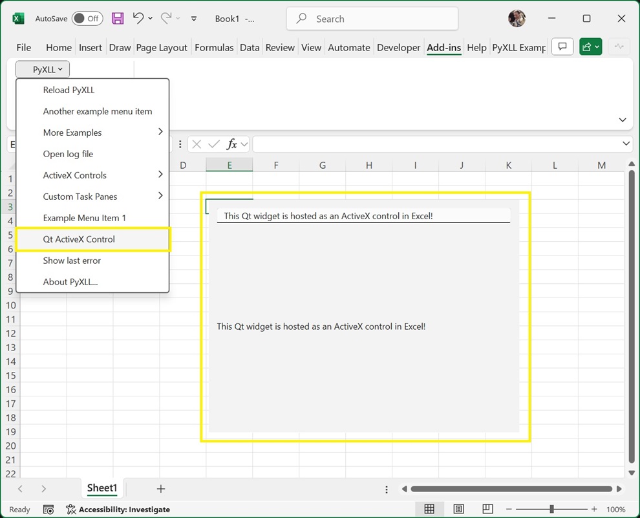Screen dimensions: 640x518
Task: Open the Comments pane icon
Action: (562, 47)
